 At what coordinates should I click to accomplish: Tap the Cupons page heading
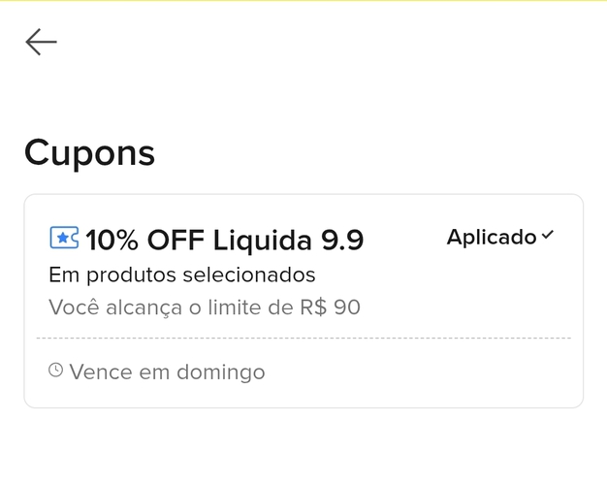pos(89,152)
